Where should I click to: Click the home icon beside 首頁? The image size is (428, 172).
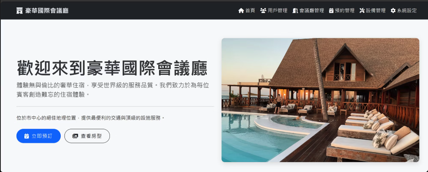click(241, 11)
